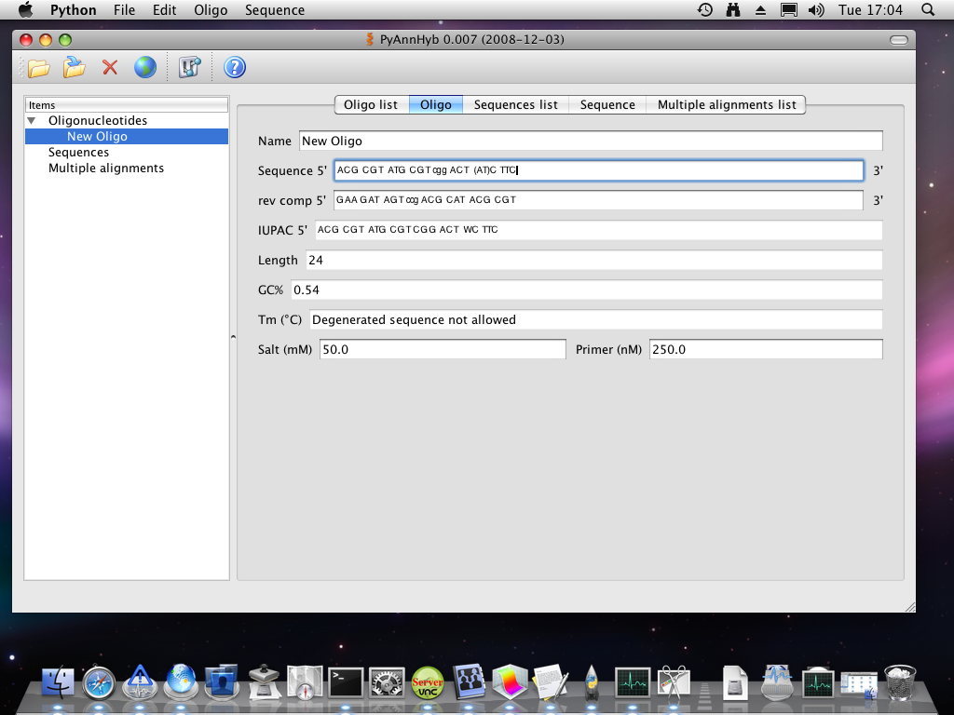Switch to the Sequences list tab
This screenshot has height=715, width=954.
click(x=515, y=105)
